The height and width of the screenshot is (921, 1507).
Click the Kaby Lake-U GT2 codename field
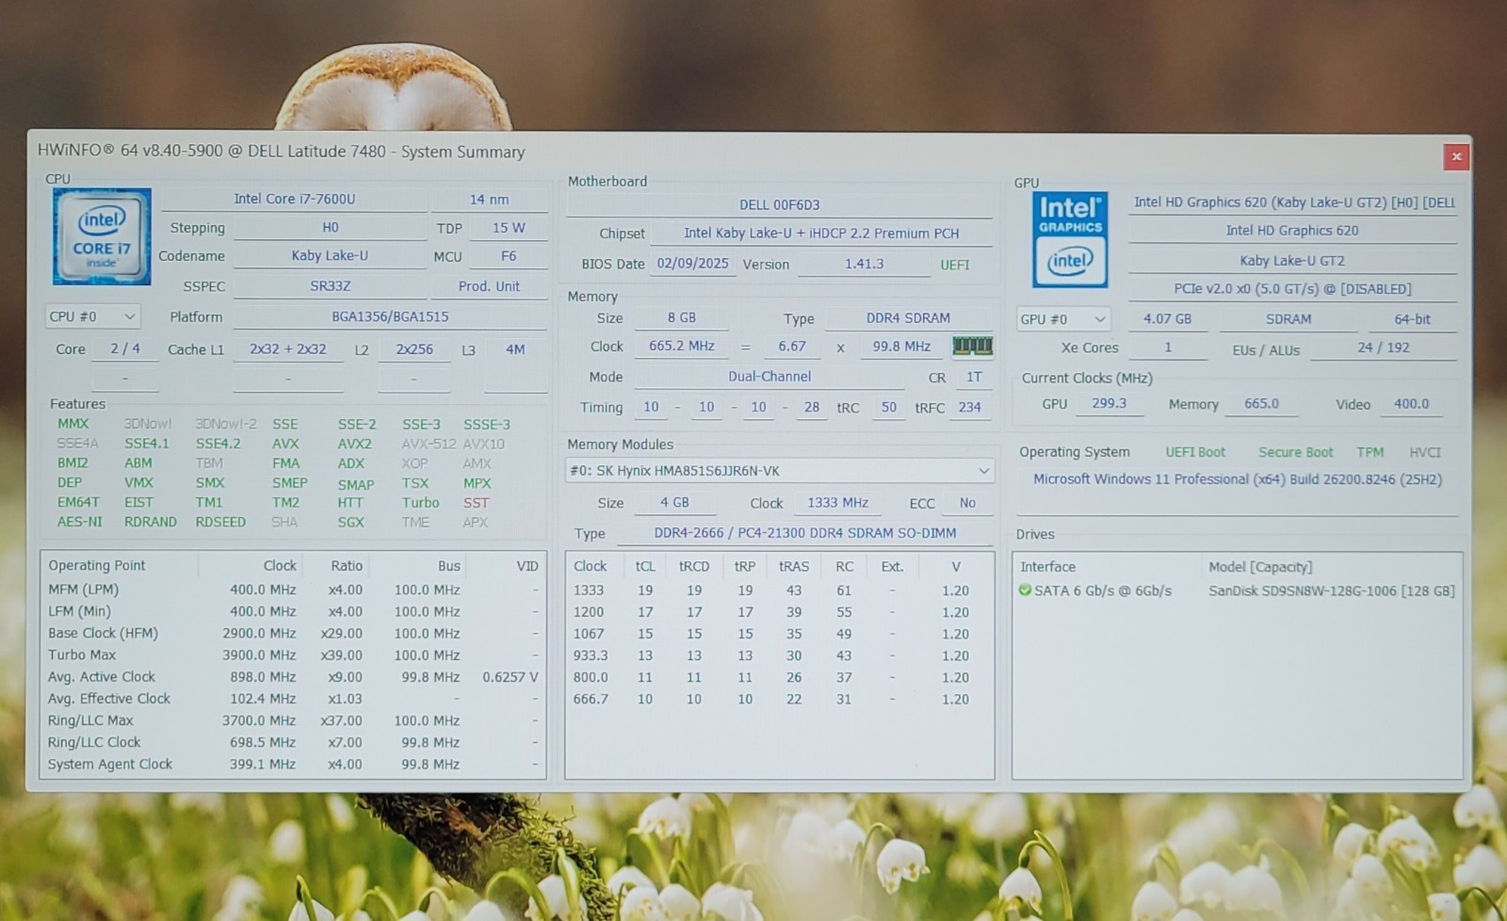click(1292, 261)
